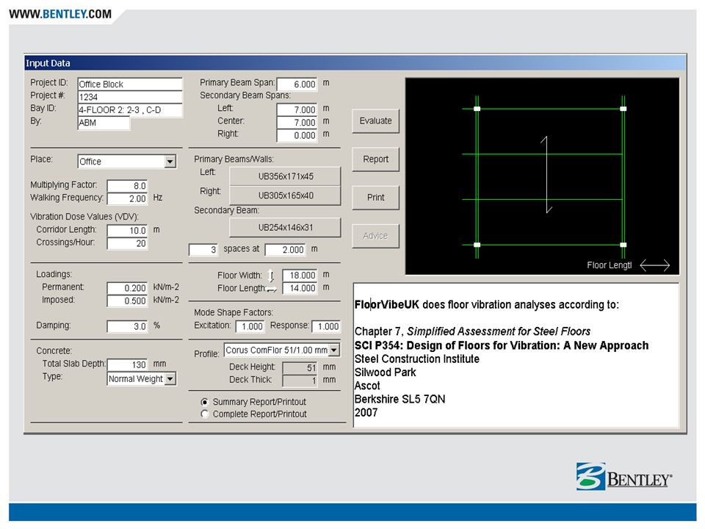Edit the Bay ID field
The width and height of the screenshot is (705, 529).
click(130, 110)
